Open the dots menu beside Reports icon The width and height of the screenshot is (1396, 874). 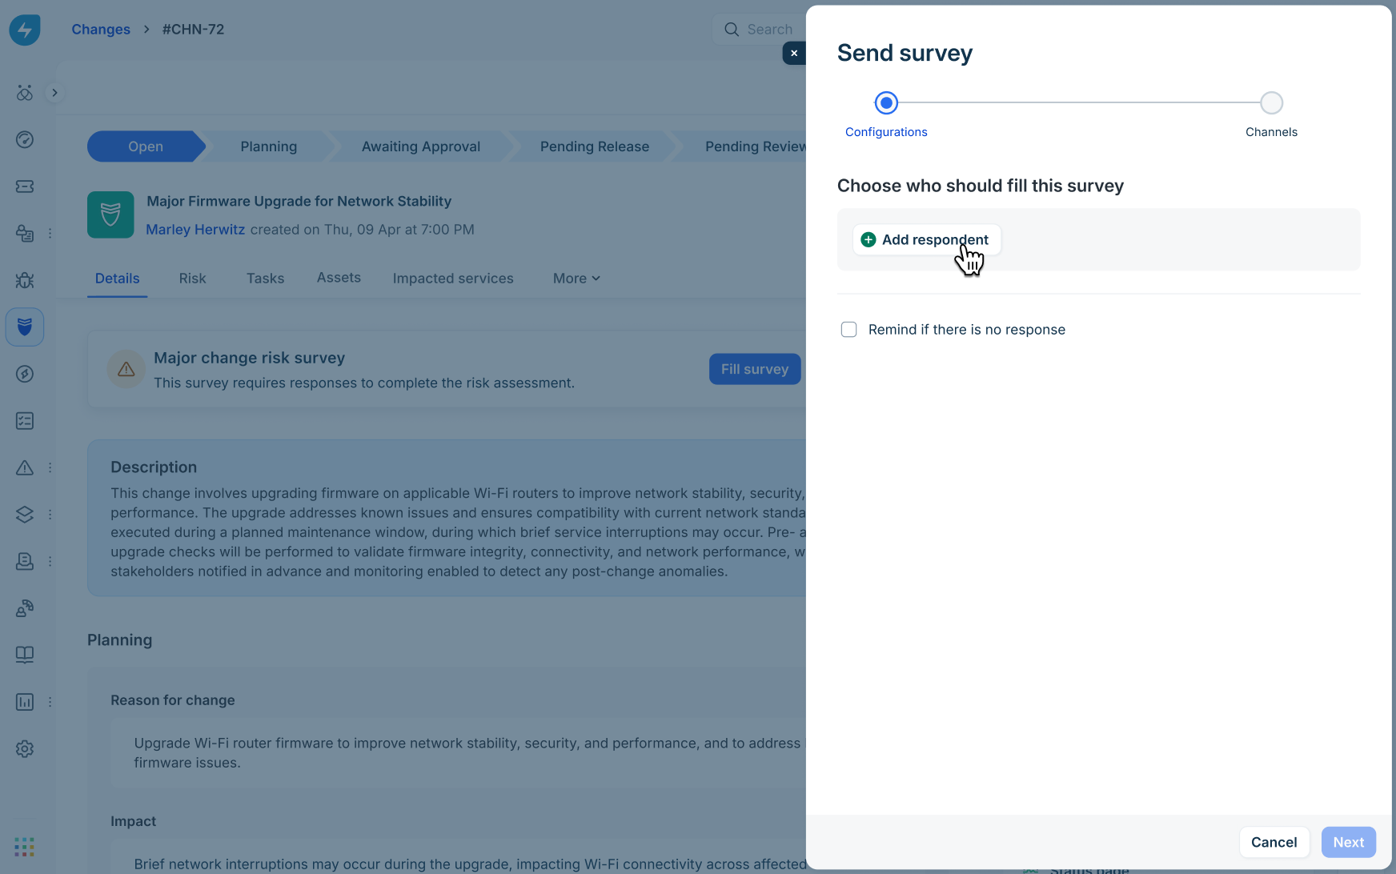(50, 702)
